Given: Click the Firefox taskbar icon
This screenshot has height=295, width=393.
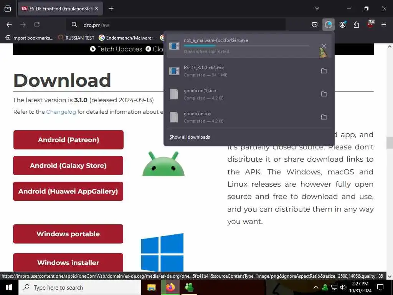Looking at the screenshot, I should click(170, 287).
